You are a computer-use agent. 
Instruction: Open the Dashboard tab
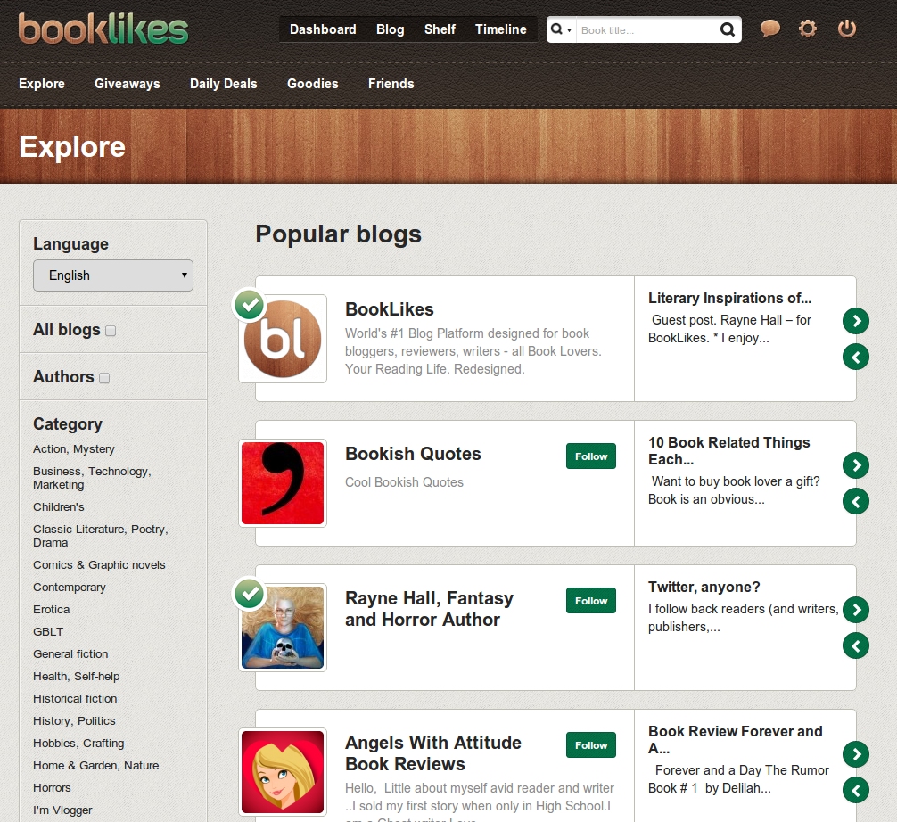pyautogui.click(x=323, y=29)
